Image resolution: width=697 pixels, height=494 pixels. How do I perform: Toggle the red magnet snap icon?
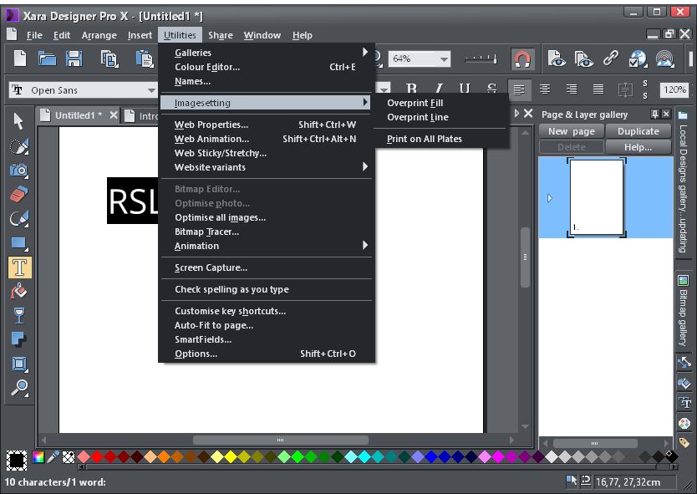tap(522, 59)
